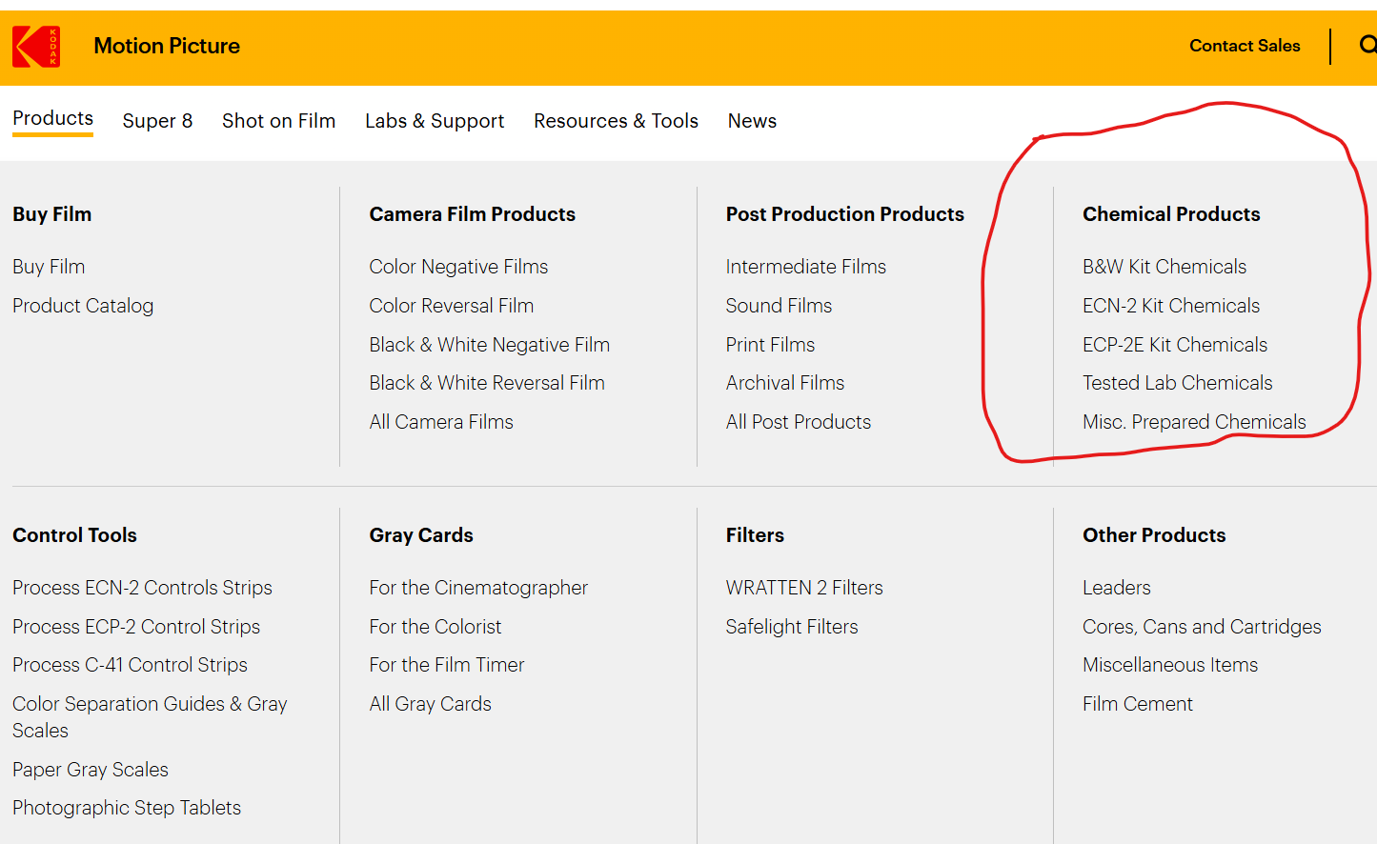Viewport: 1377px width, 844px height.
Task: Open the Super 8 menu
Action: coord(157,121)
